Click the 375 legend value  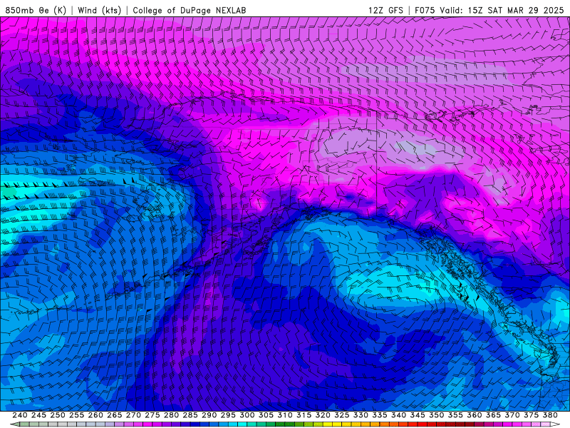(x=531, y=415)
